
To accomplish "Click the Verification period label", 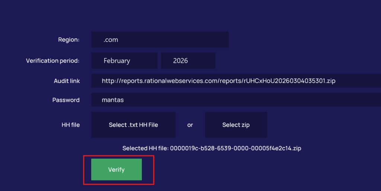I will coord(53,61).
